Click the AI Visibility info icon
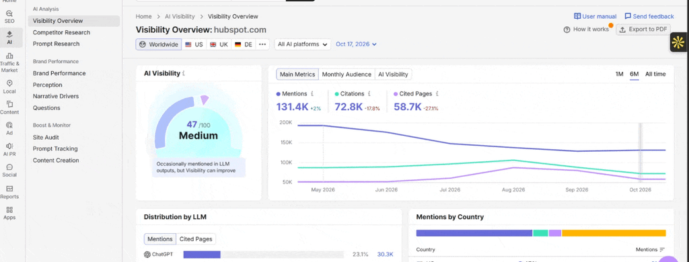This screenshot has width=689, height=262. 184,74
